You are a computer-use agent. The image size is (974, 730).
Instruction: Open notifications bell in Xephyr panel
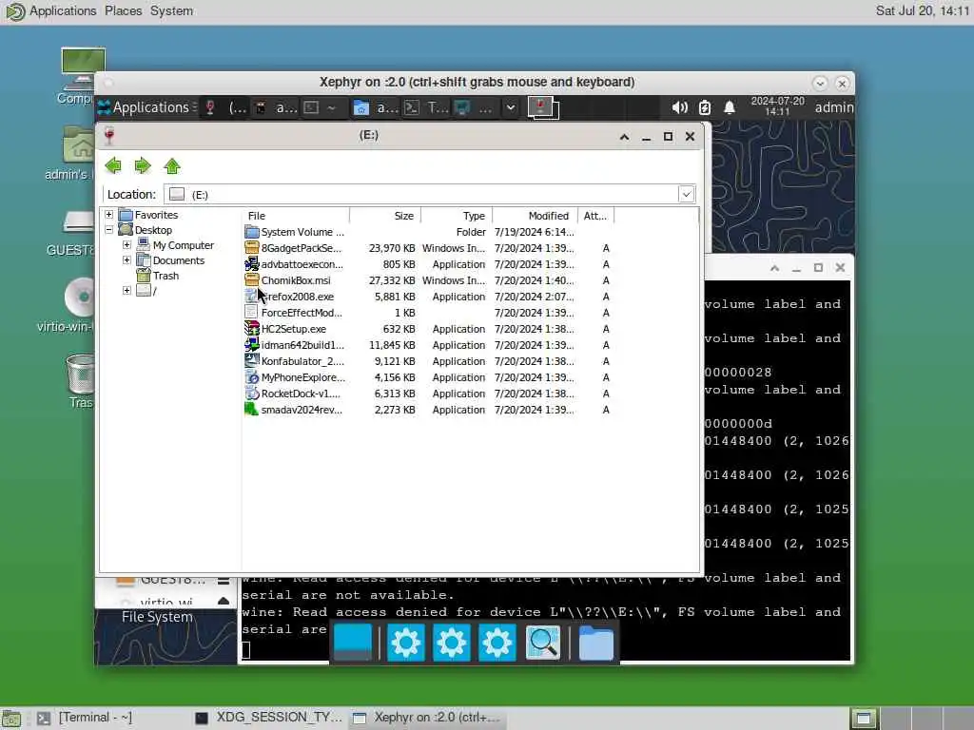(x=730, y=107)
